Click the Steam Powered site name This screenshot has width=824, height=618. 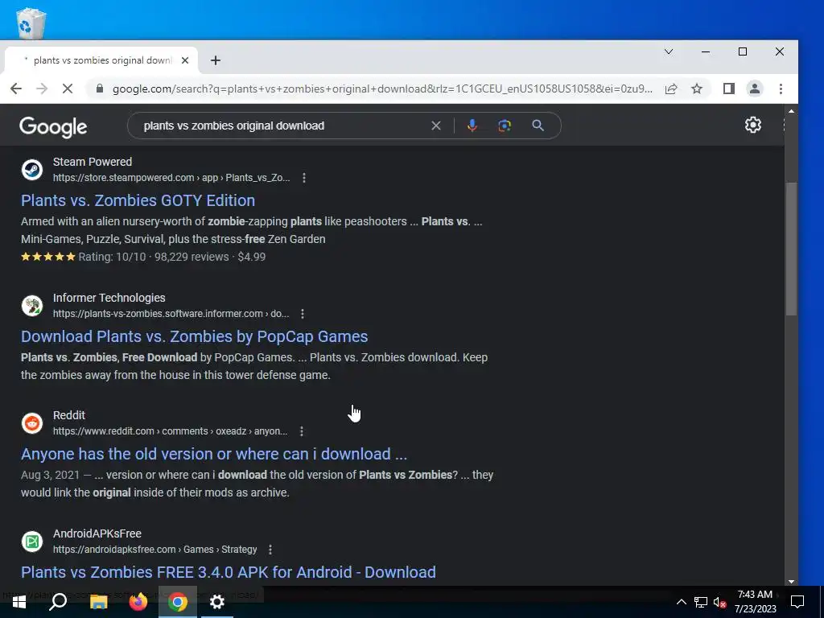pyautogui.click(x=93, y=162)
